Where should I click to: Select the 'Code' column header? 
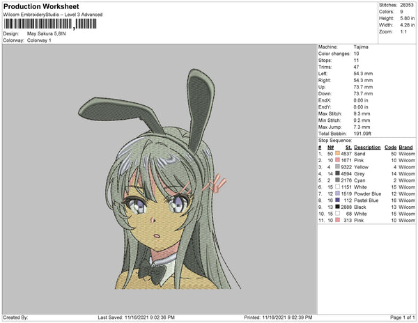pyautogui.click(x=391, y=148)
